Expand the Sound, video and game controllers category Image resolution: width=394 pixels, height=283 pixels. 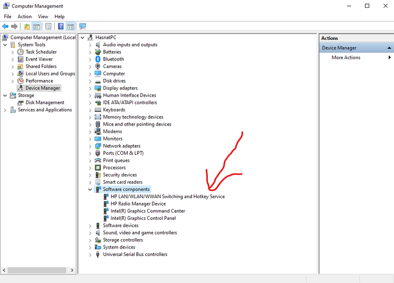(x=90, y=233)
